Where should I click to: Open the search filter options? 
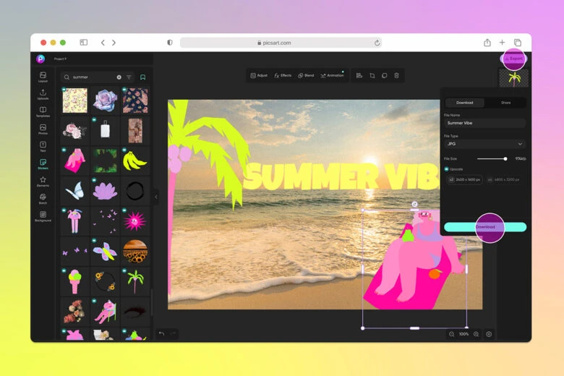[129, 77]
